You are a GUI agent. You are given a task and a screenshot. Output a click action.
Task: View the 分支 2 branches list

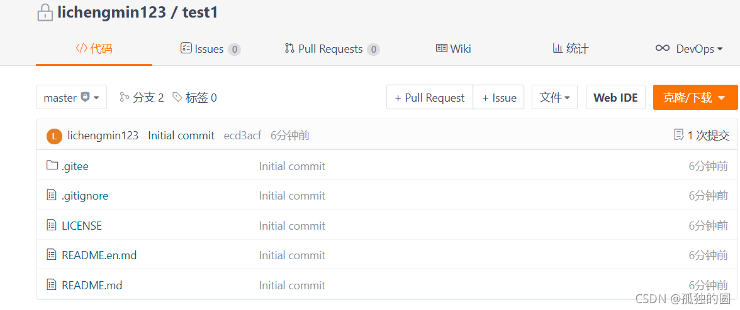(142, 97)
